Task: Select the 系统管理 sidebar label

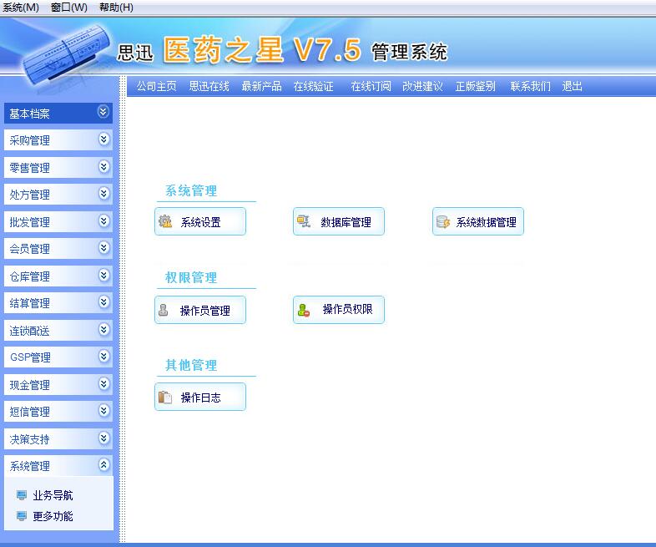Action: [x=29, y=466]
